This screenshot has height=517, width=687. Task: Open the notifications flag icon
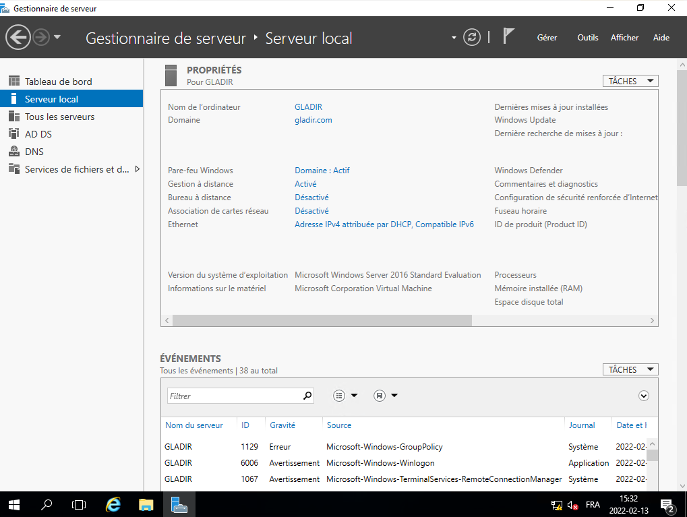click(x=508, y=37)
